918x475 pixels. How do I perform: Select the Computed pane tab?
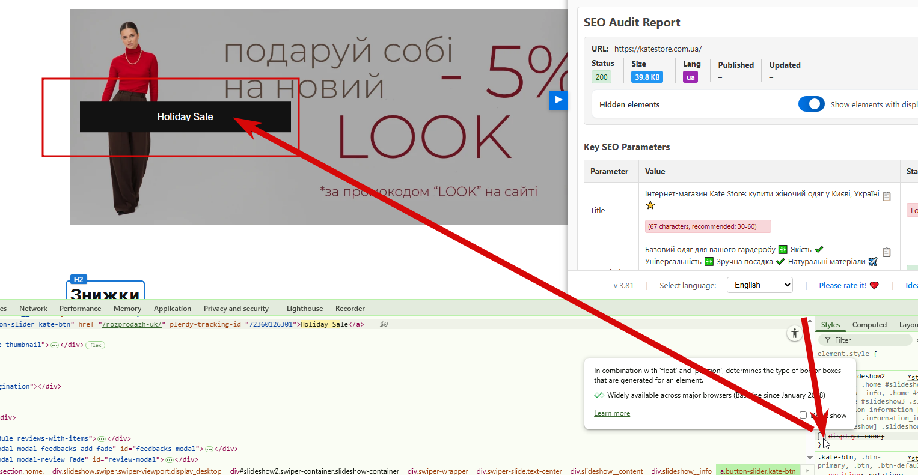(x=869, y=325)
